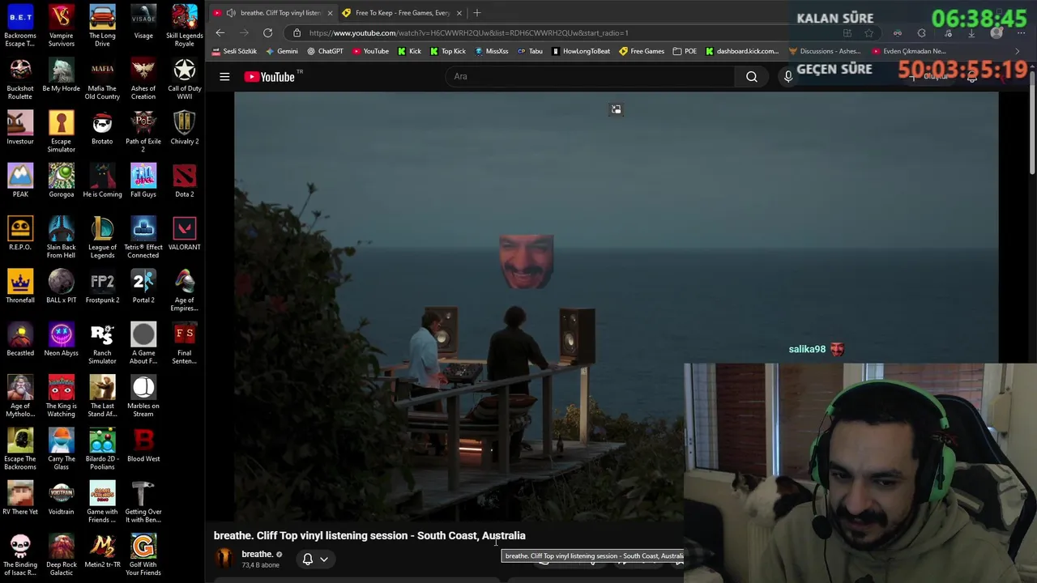Show more bookmarks chevron

[x=1018, y=51]
